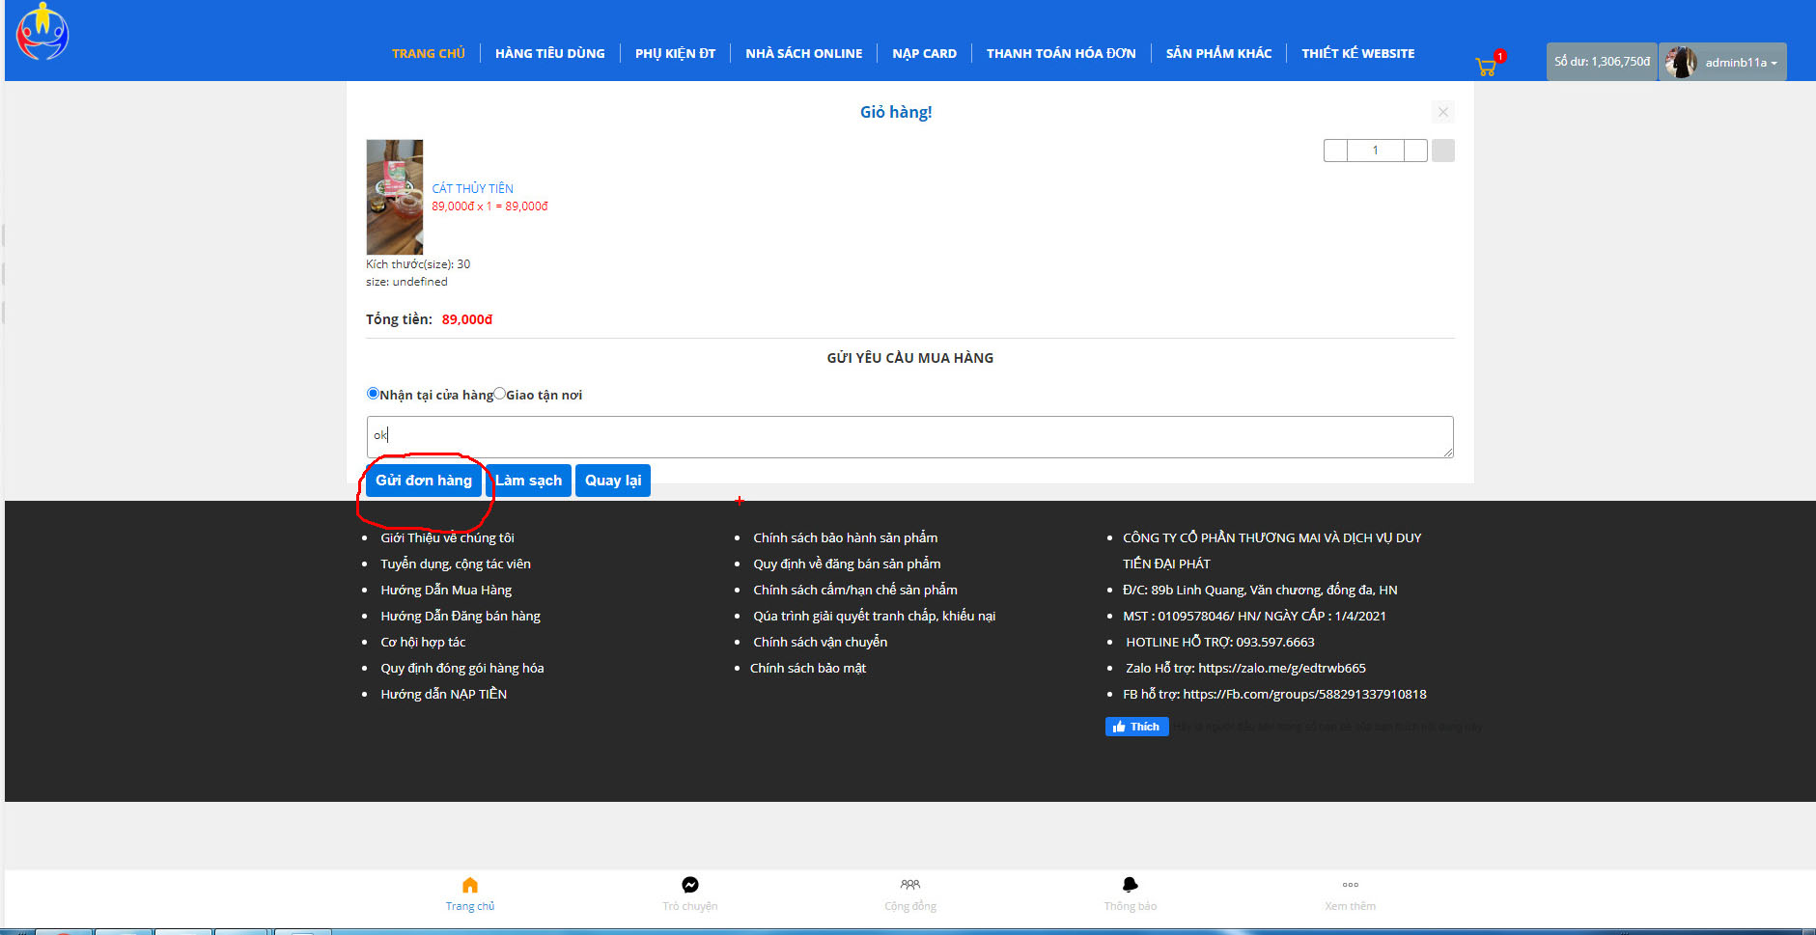
Task: Open the shopping cart icon
Action: point(1487,66)
